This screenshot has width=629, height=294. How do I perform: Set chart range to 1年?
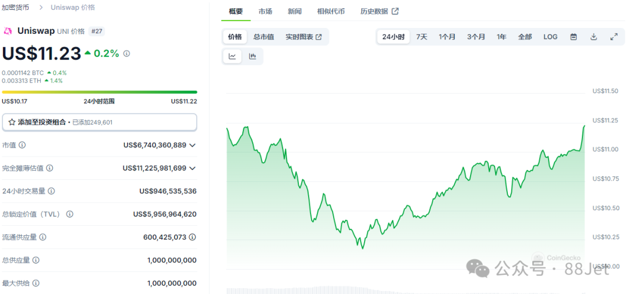[501, 37]
